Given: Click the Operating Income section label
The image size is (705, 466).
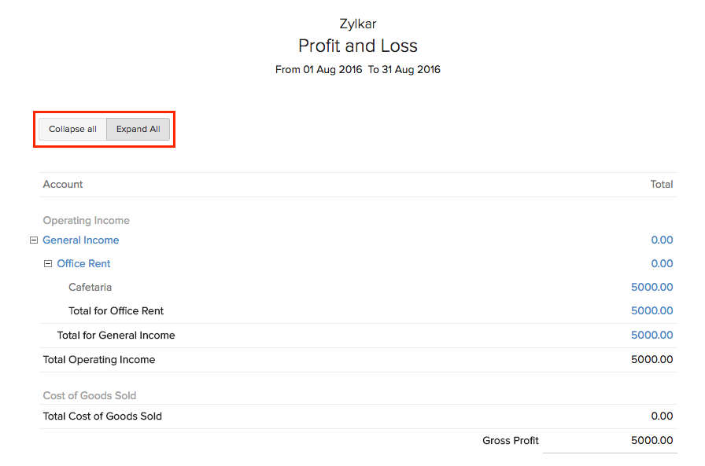Looking at the screenshot, I should [86, 221].
